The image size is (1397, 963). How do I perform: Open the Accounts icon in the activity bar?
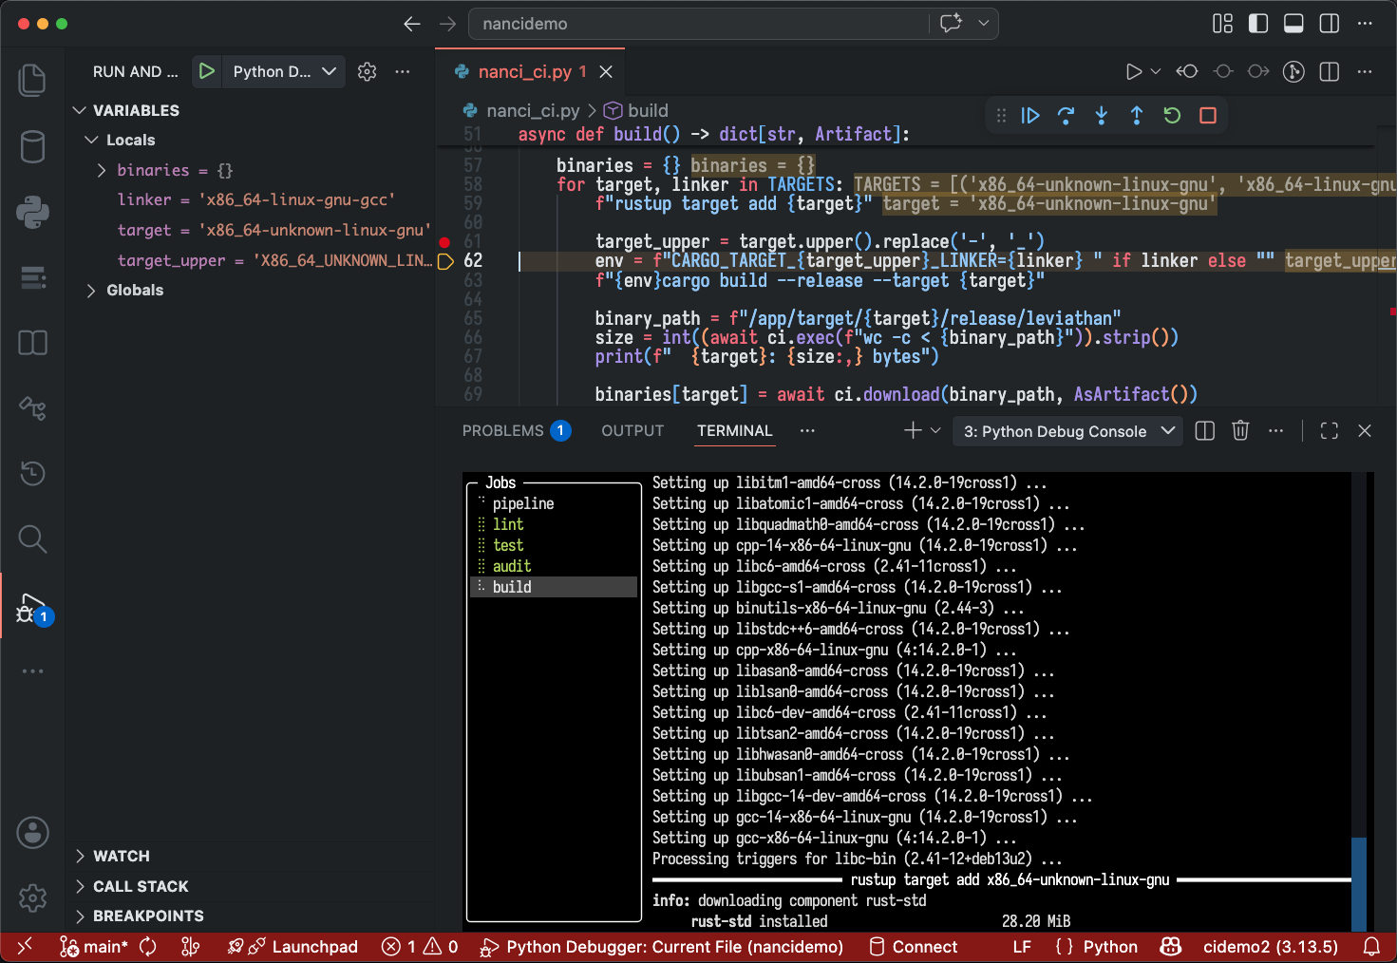[32, 833]
